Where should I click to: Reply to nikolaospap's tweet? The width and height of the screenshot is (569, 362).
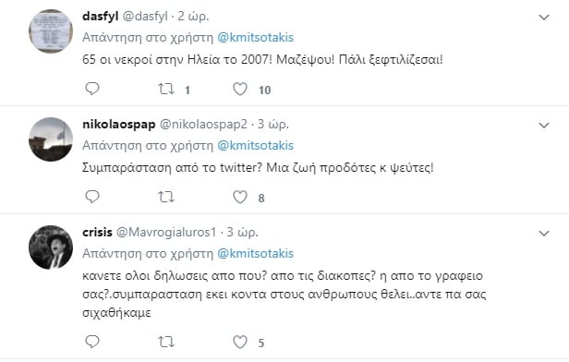click(92, 197)
